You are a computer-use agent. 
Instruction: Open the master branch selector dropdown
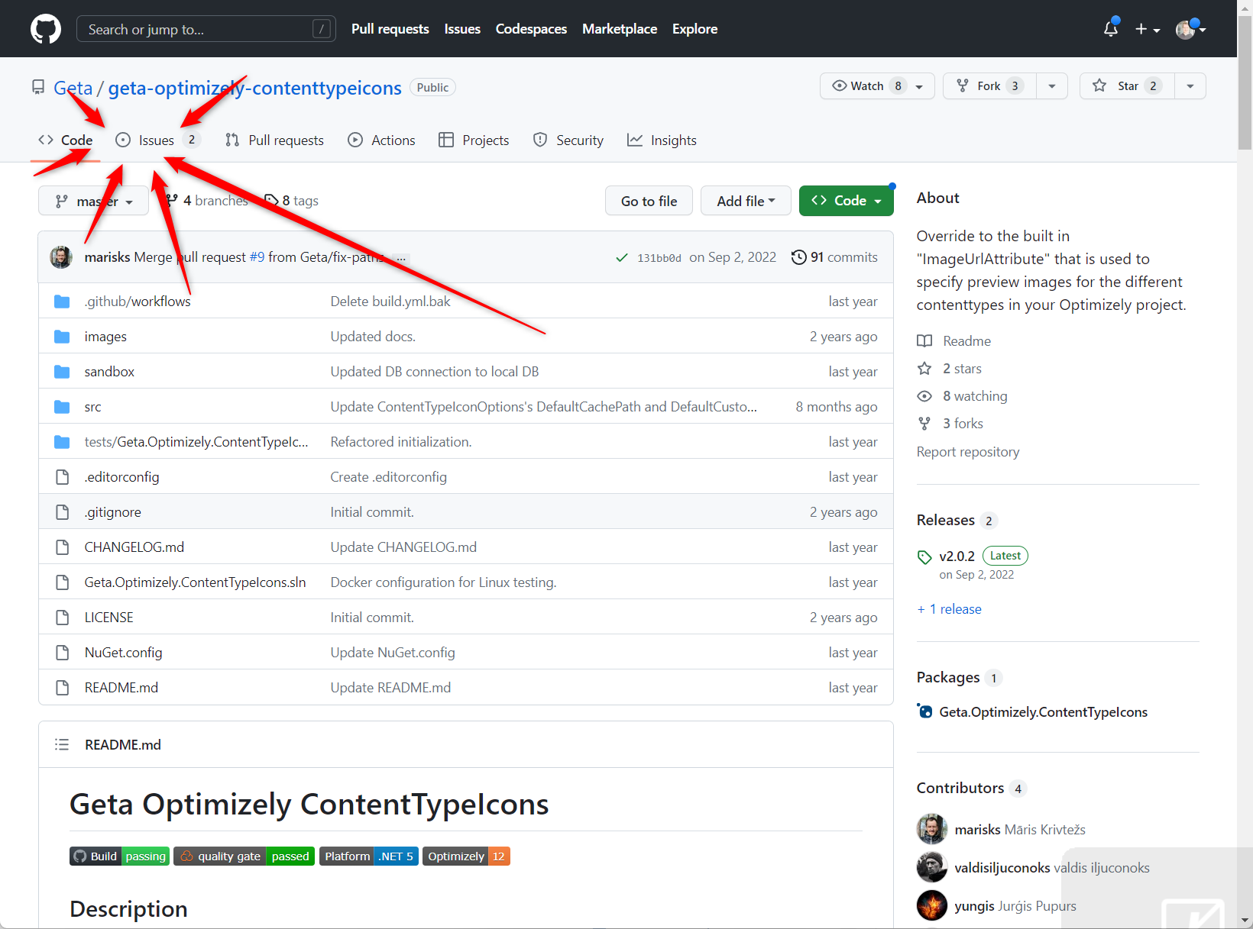click(x=93, y=202)
